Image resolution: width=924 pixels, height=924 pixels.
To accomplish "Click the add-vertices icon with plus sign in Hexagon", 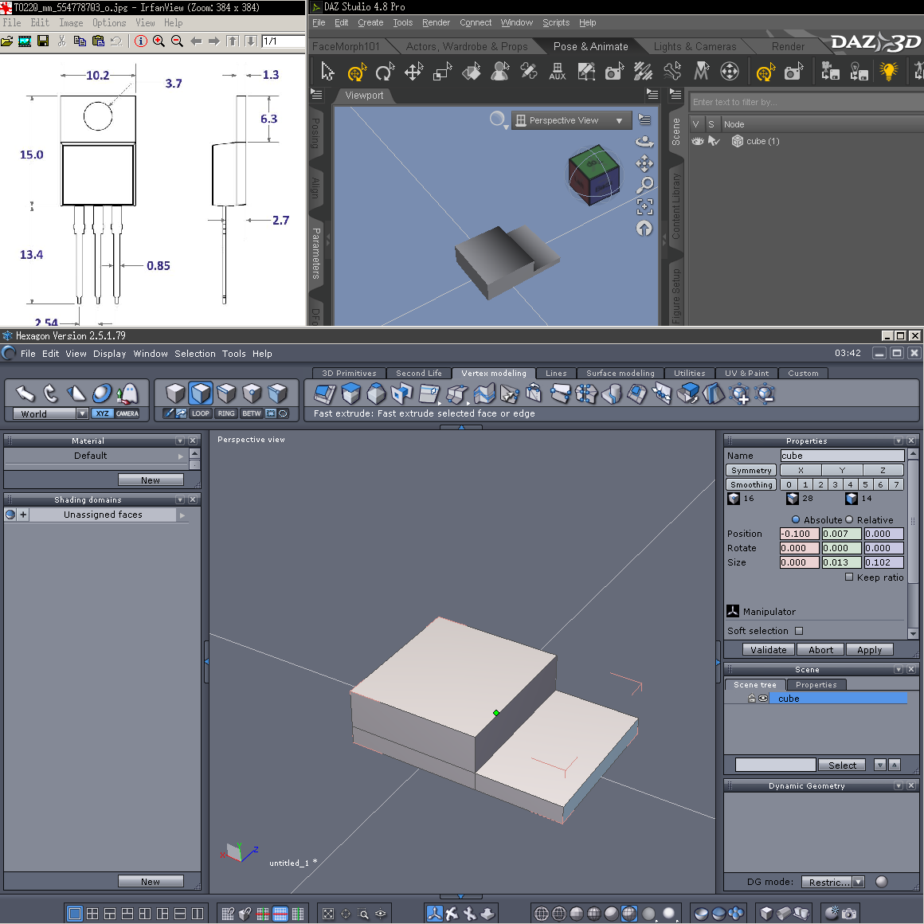I will tap(739, 393).
